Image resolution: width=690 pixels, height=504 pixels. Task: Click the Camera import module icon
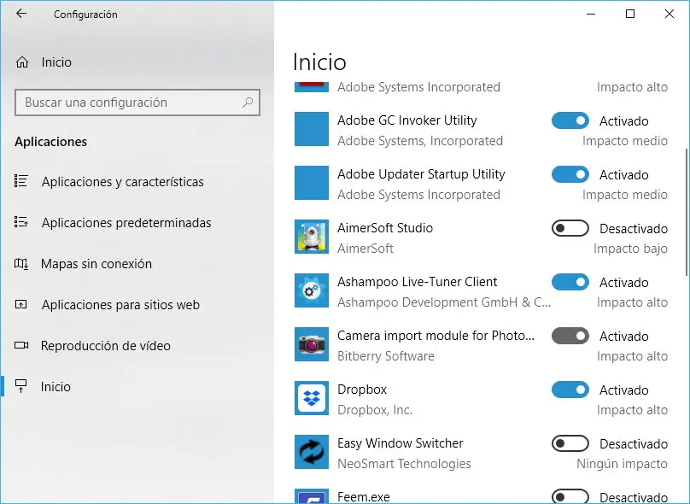(312, 344)
